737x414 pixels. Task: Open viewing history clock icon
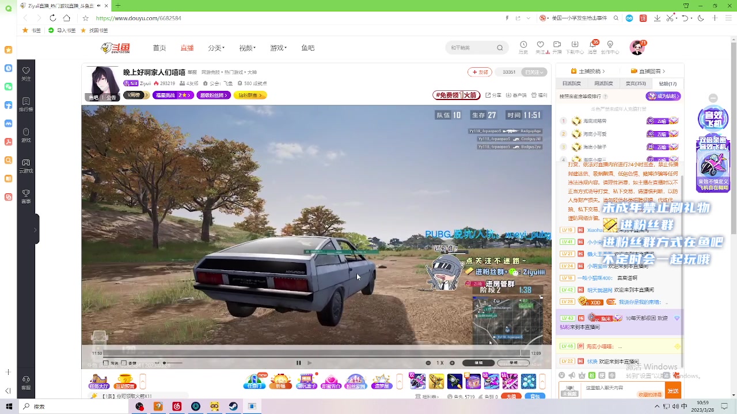[523, 46]
